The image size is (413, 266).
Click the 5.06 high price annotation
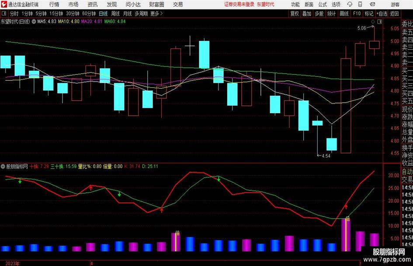361,28
